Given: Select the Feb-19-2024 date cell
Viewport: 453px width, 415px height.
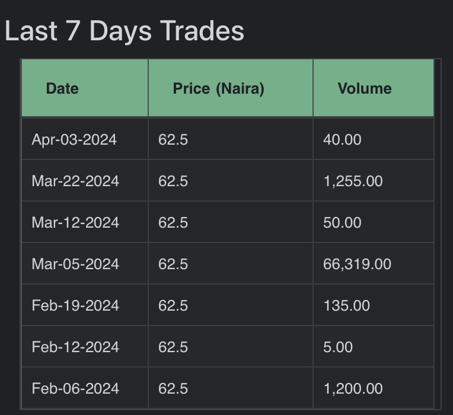Looking at the screenshot, I should [75, 305].
